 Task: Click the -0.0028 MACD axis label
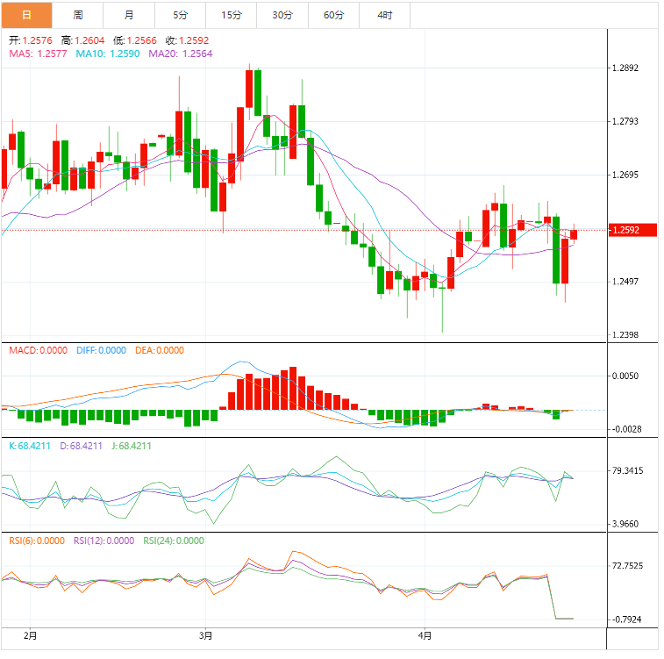click(627, 429)
